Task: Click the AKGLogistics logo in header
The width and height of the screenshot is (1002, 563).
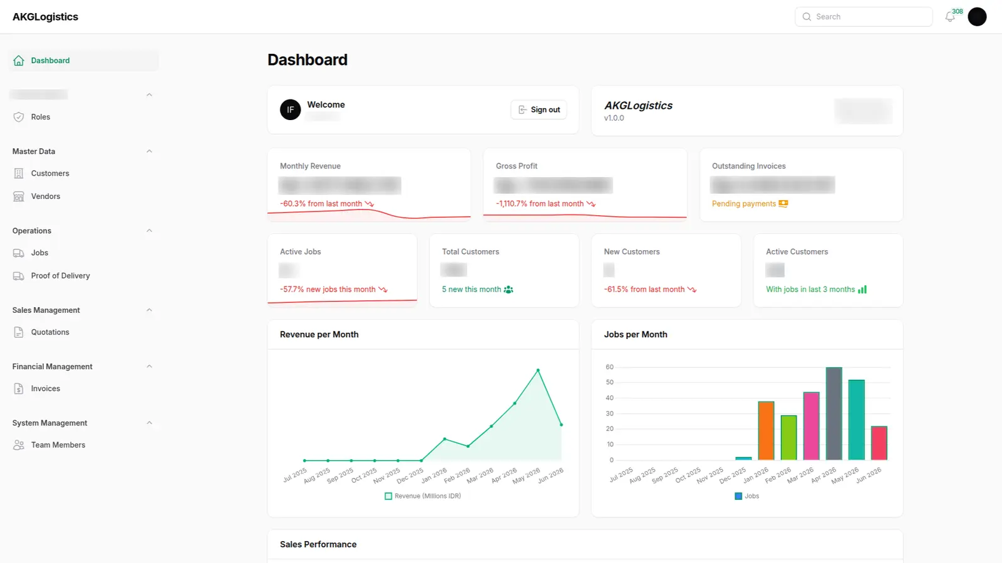Action: (x=45, y=17)
